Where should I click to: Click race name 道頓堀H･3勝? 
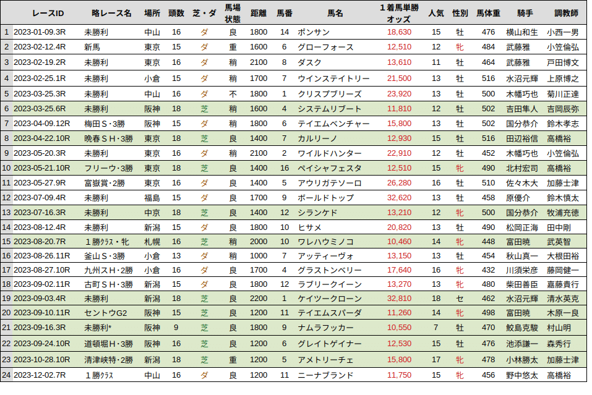coord(109,344)
